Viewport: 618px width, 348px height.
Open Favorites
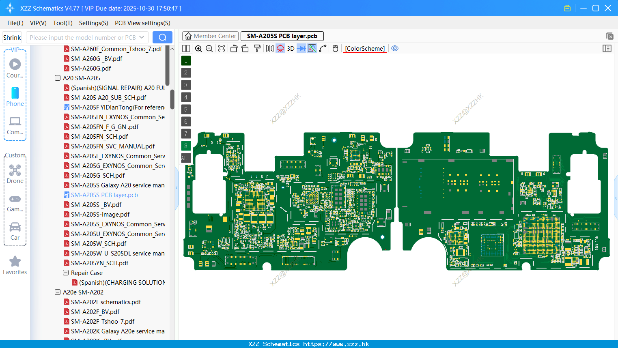[x=15, y=266]
